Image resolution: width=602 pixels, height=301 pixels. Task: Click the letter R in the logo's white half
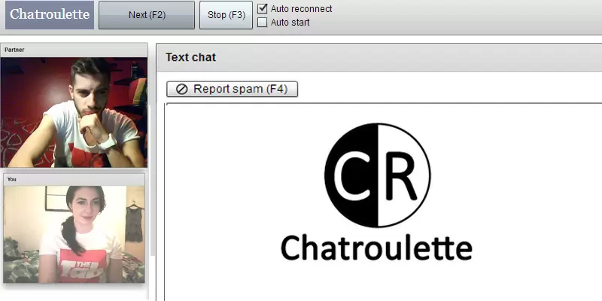400,175
